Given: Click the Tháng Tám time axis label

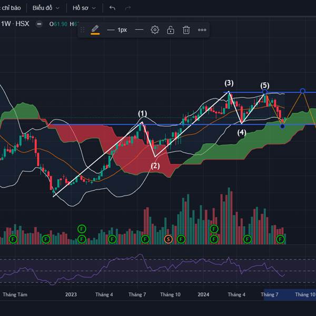Looking at the screenshot, I should point(15,294).
